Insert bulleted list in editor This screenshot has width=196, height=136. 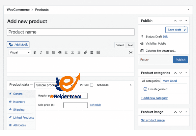[x=47, y=53]
